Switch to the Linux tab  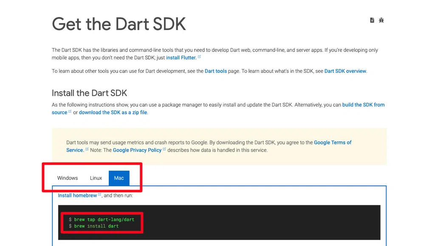96,178
